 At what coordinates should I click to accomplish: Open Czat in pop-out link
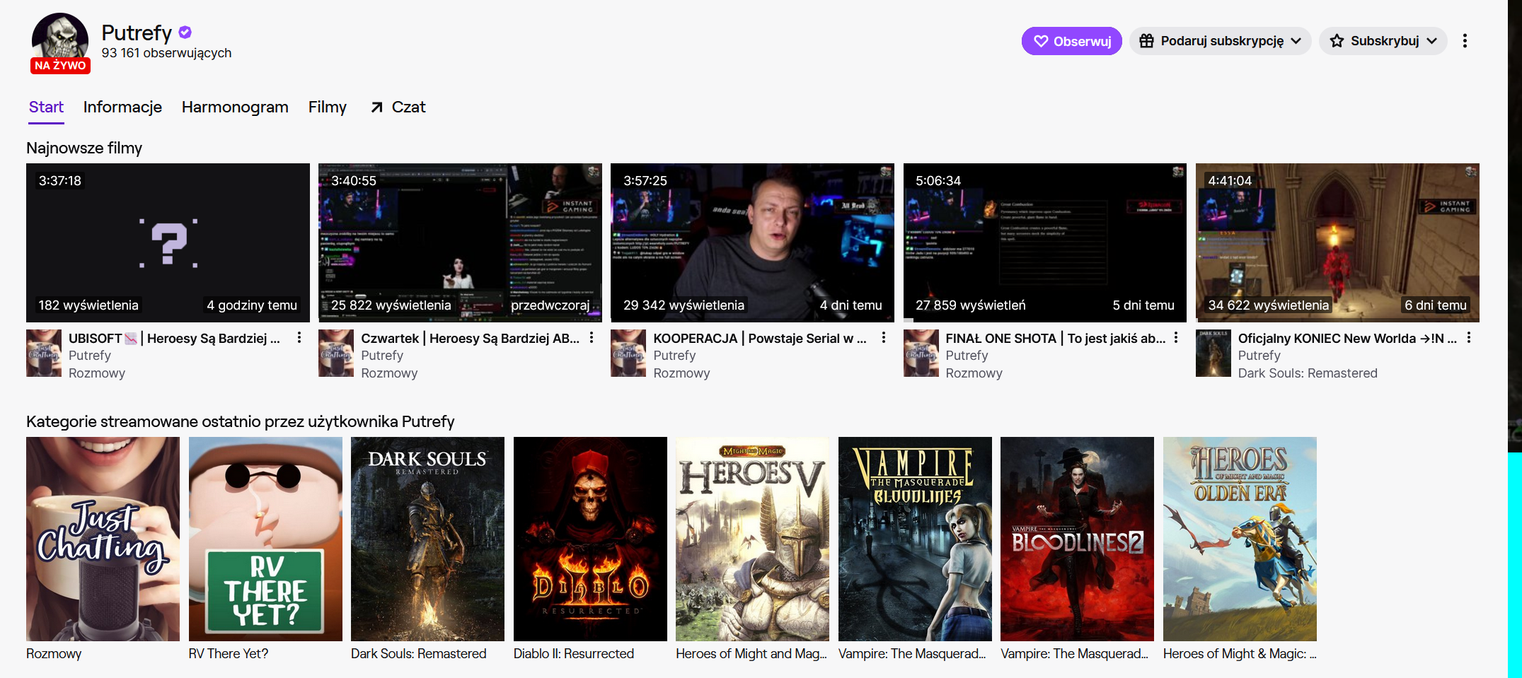[x=398, y=107]
